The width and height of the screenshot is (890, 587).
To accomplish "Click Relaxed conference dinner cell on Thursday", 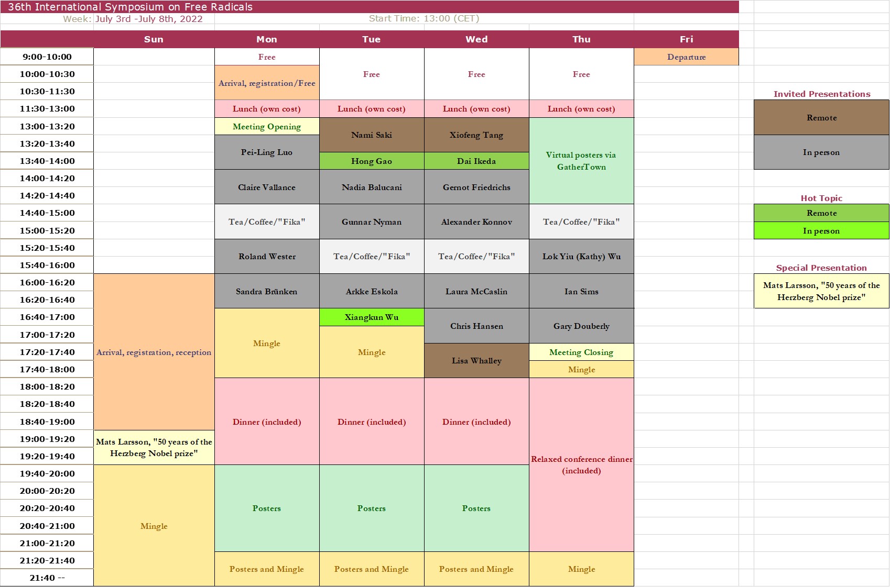I will tap(581, 464).
